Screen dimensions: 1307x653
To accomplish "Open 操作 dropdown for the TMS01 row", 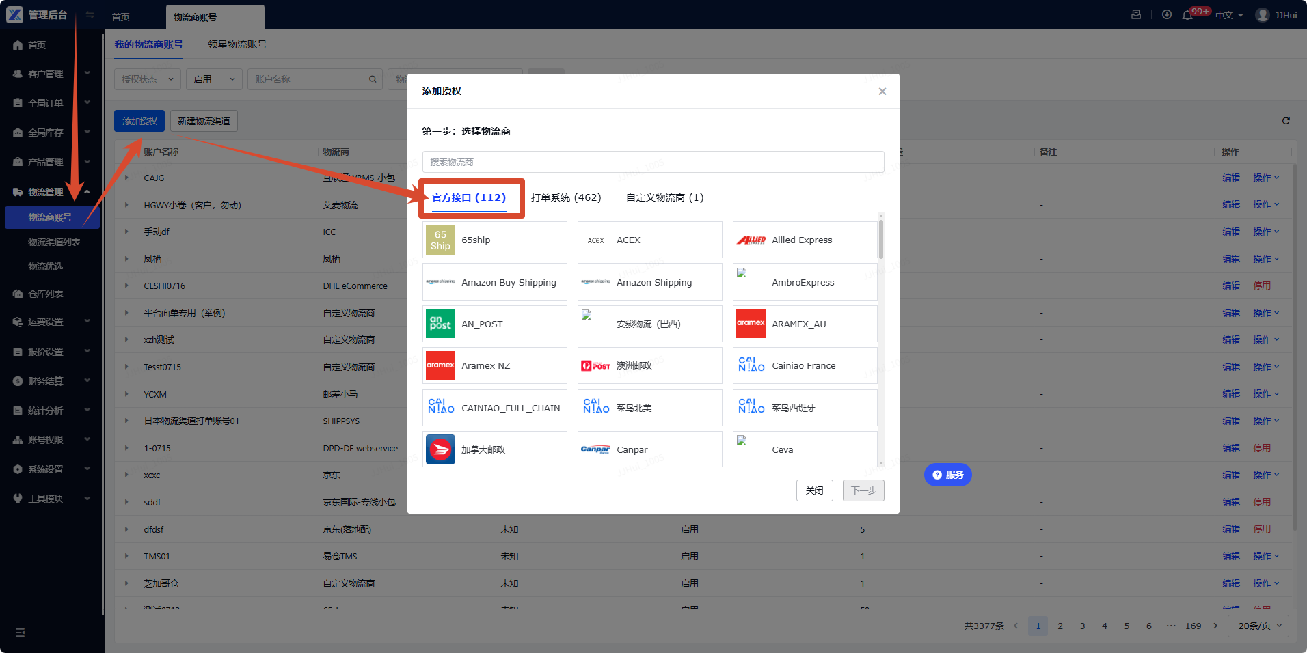I will [1266, 556].
